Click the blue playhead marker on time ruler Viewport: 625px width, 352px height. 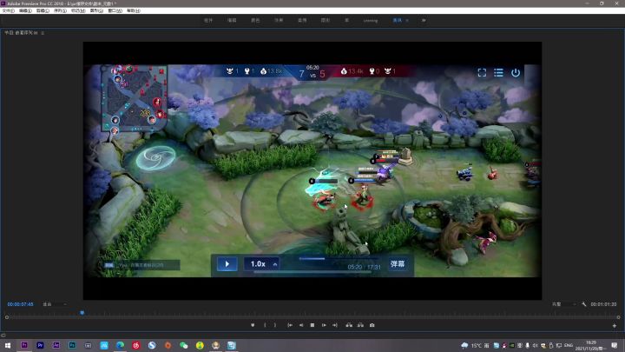point(82,313)
